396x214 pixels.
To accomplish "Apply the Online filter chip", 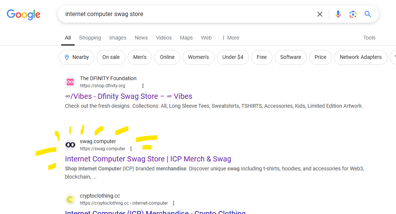I will [x=167, y=57].
